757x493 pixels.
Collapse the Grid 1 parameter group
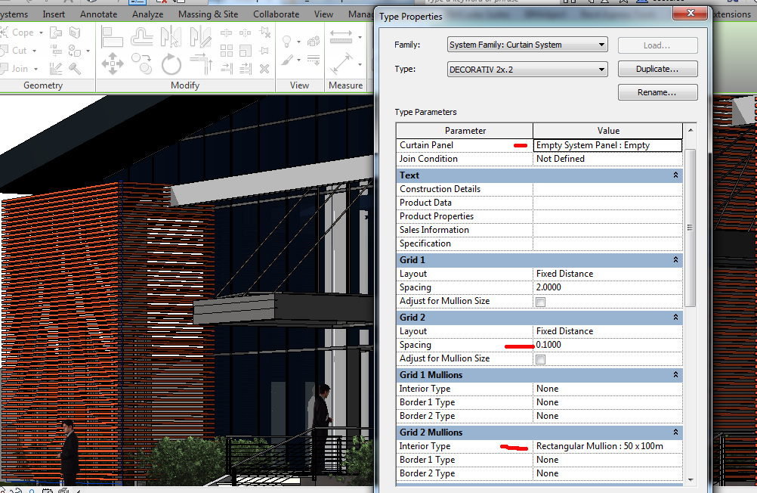(x=675, y=260)
